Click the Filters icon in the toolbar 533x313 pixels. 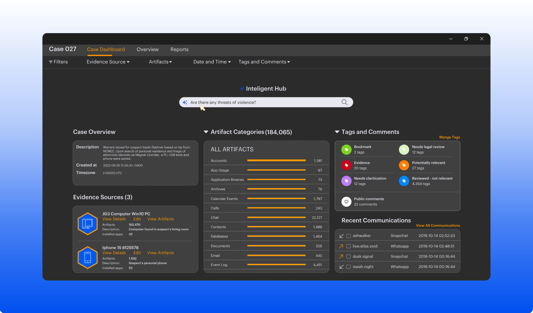pyautogui.click(x=51, y=62)
